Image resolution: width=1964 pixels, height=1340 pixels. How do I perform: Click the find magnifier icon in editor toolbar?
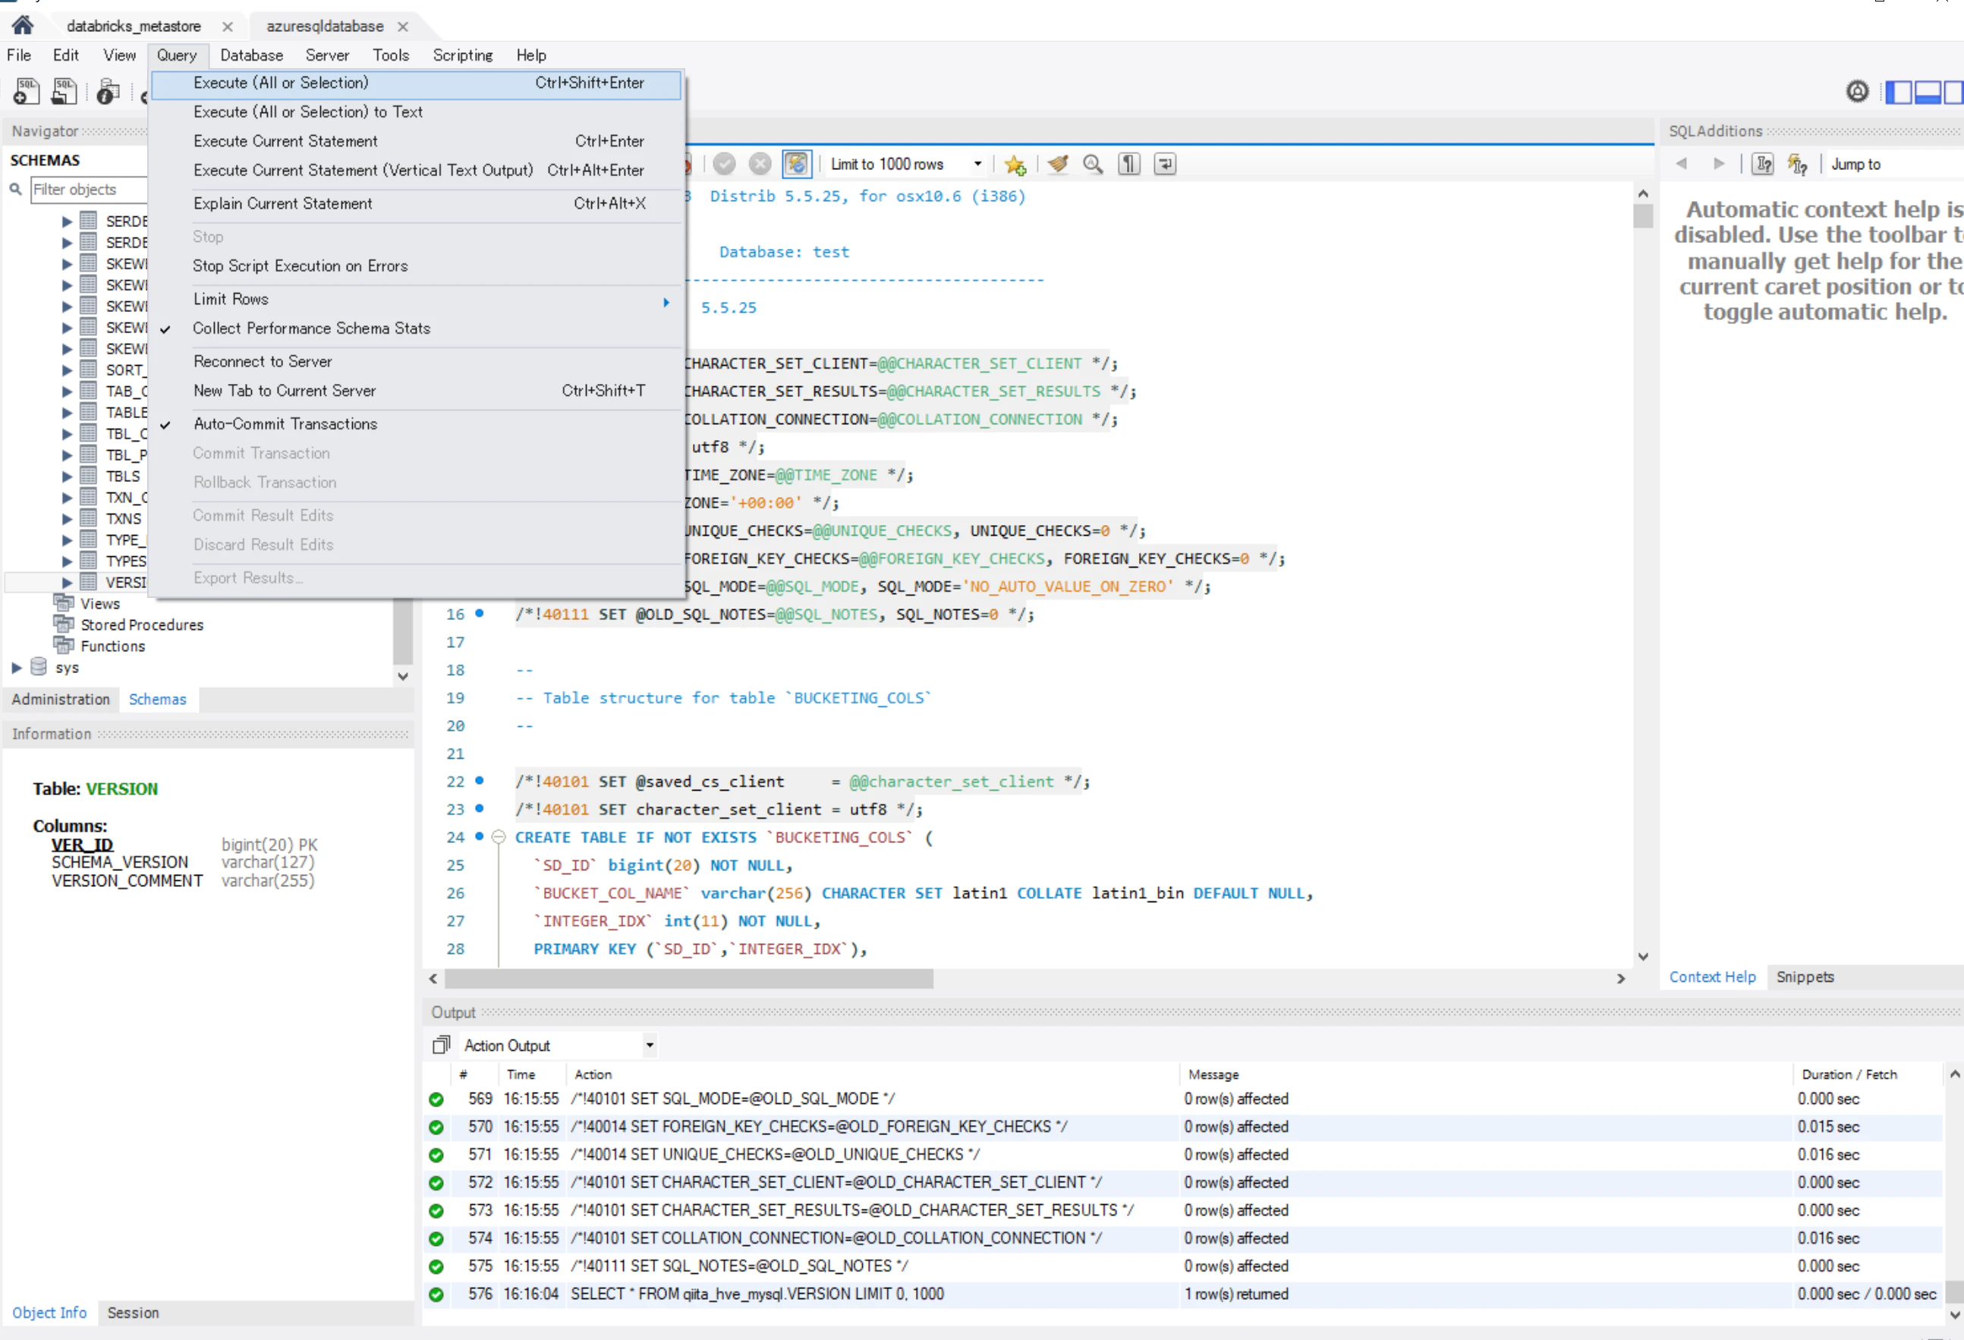(1093, 164)
